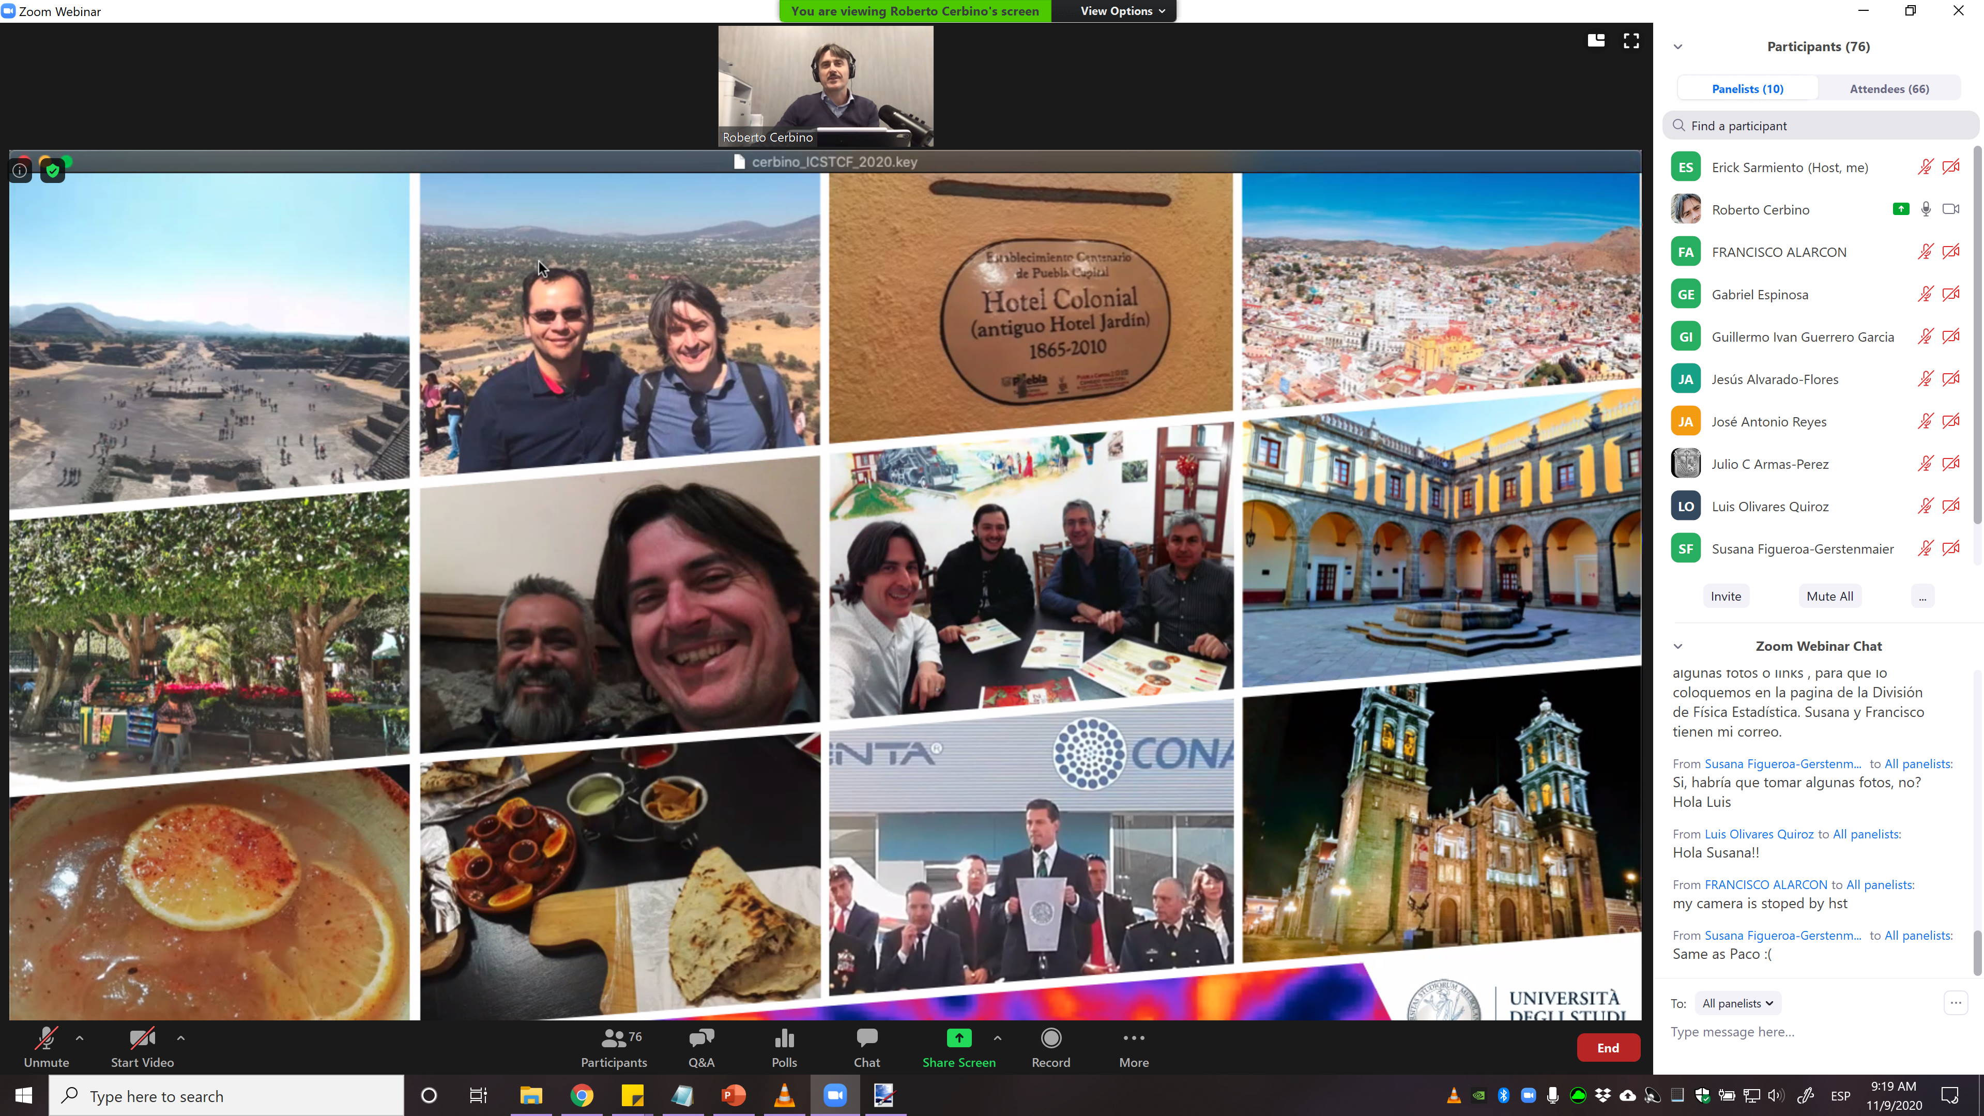
Task: Open the Windows Start menu
Action: tap(24, 1095)
